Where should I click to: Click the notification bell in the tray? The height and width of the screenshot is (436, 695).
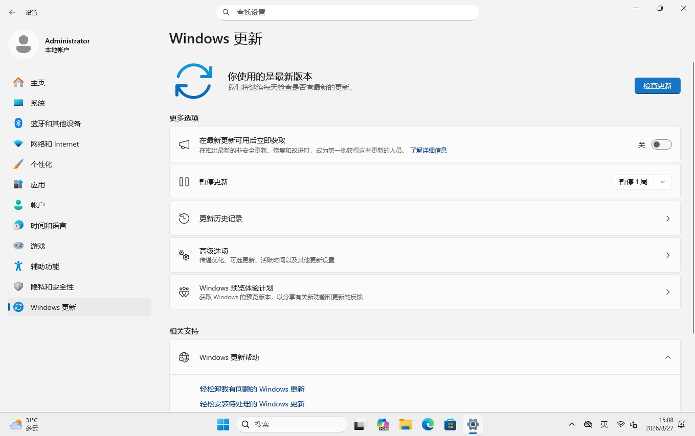pyautogui.click(x=681, y=424)
